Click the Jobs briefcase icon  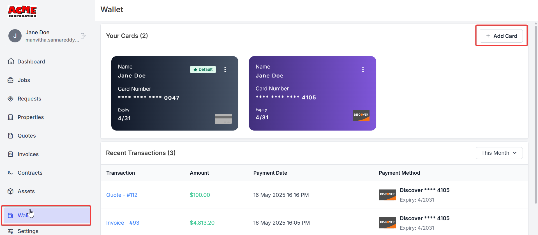click(11, 80)
